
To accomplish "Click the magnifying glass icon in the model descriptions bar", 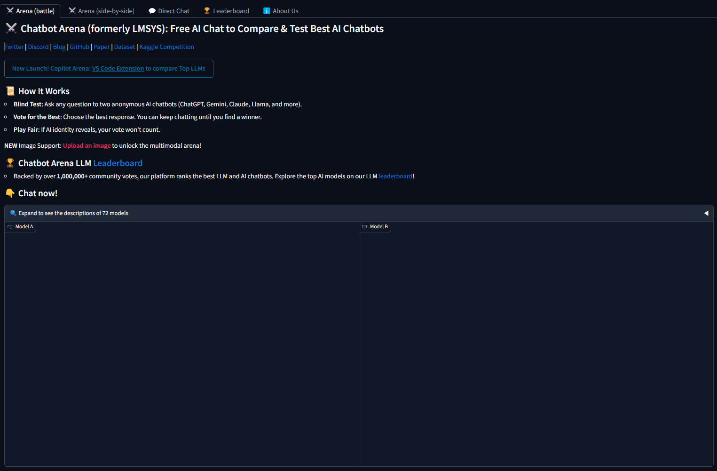I will 13,213.
